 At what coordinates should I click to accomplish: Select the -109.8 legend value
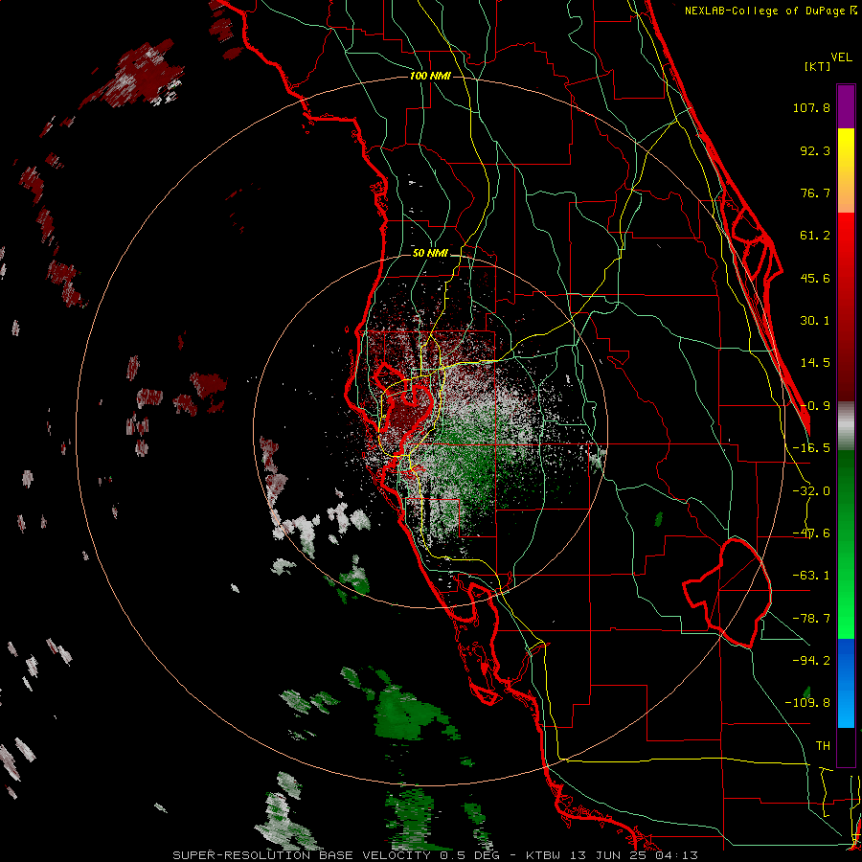click(807, 703)
